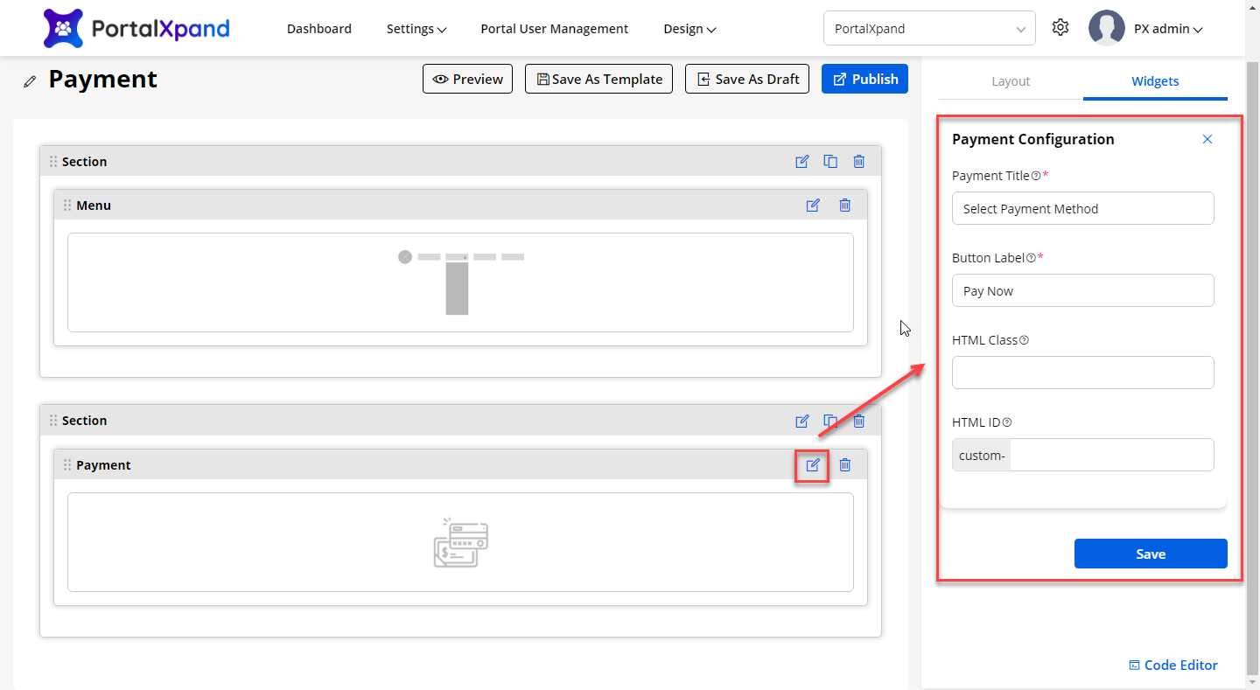The height and width of the screenshot is (690, 1260).
Task: Duplicate the first Section using copy icon
Action: point(830,162)
